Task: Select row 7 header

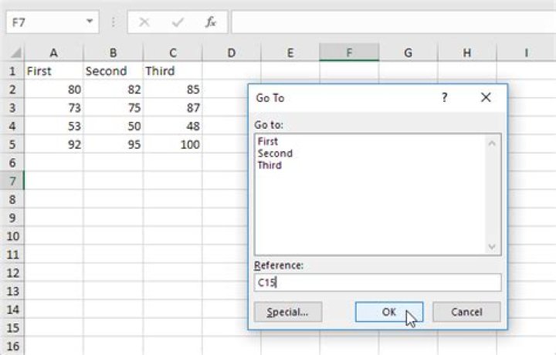Action: [x=12, y=181]
